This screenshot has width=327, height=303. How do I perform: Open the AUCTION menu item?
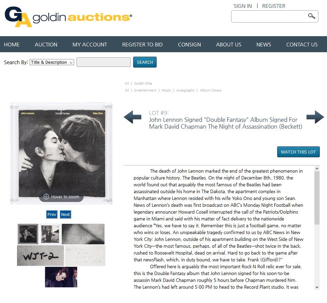point(46,44)
